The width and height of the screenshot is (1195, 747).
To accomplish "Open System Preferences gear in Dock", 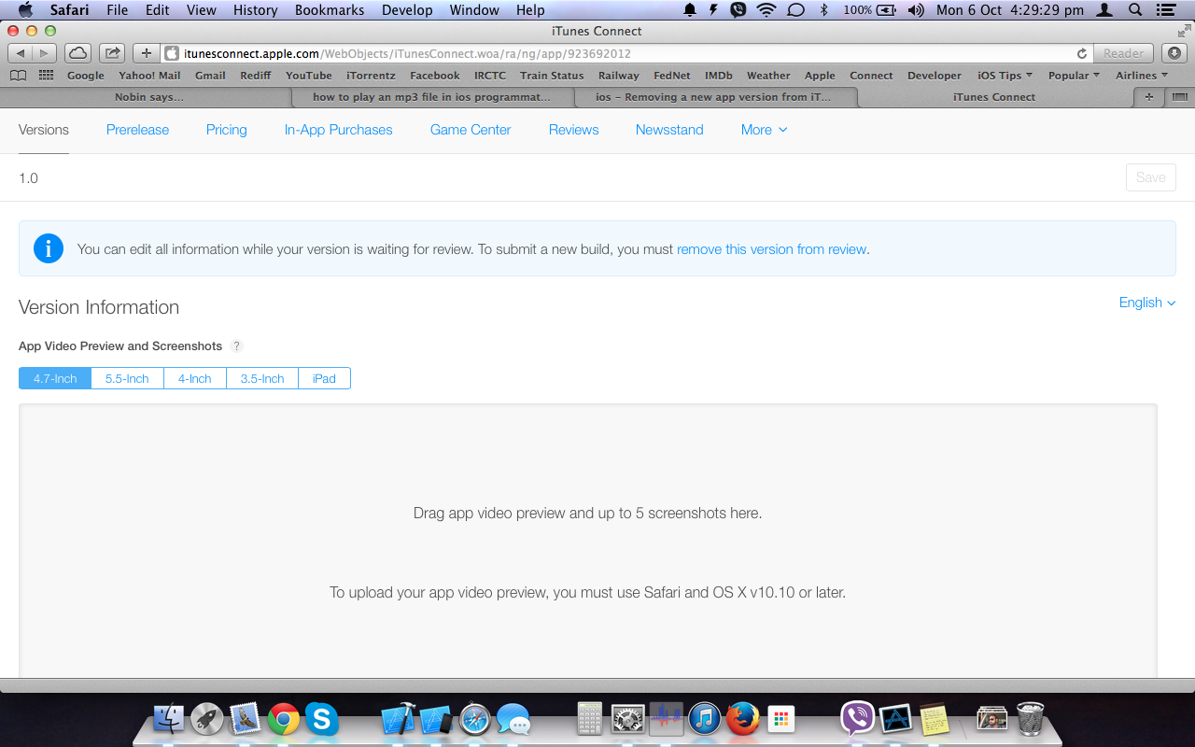I will tap(628, 718).
